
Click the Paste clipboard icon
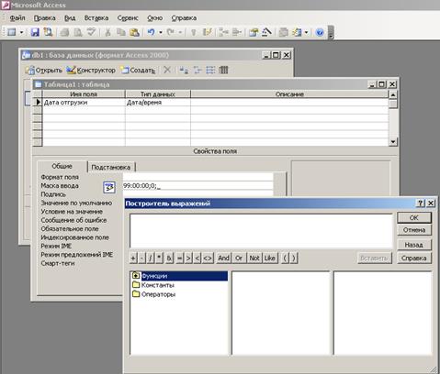[x=134, y=32]
